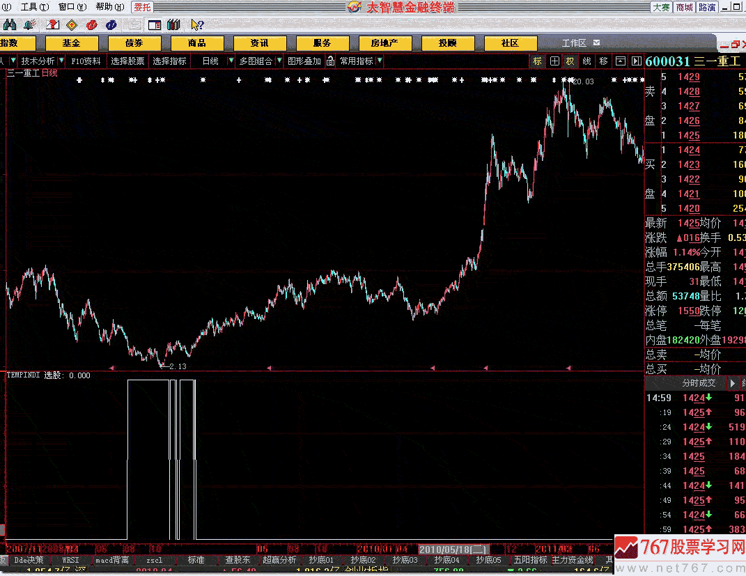Expand the 技术分析 dropdown arrow
746x576 pixels.
coord(61,61)
